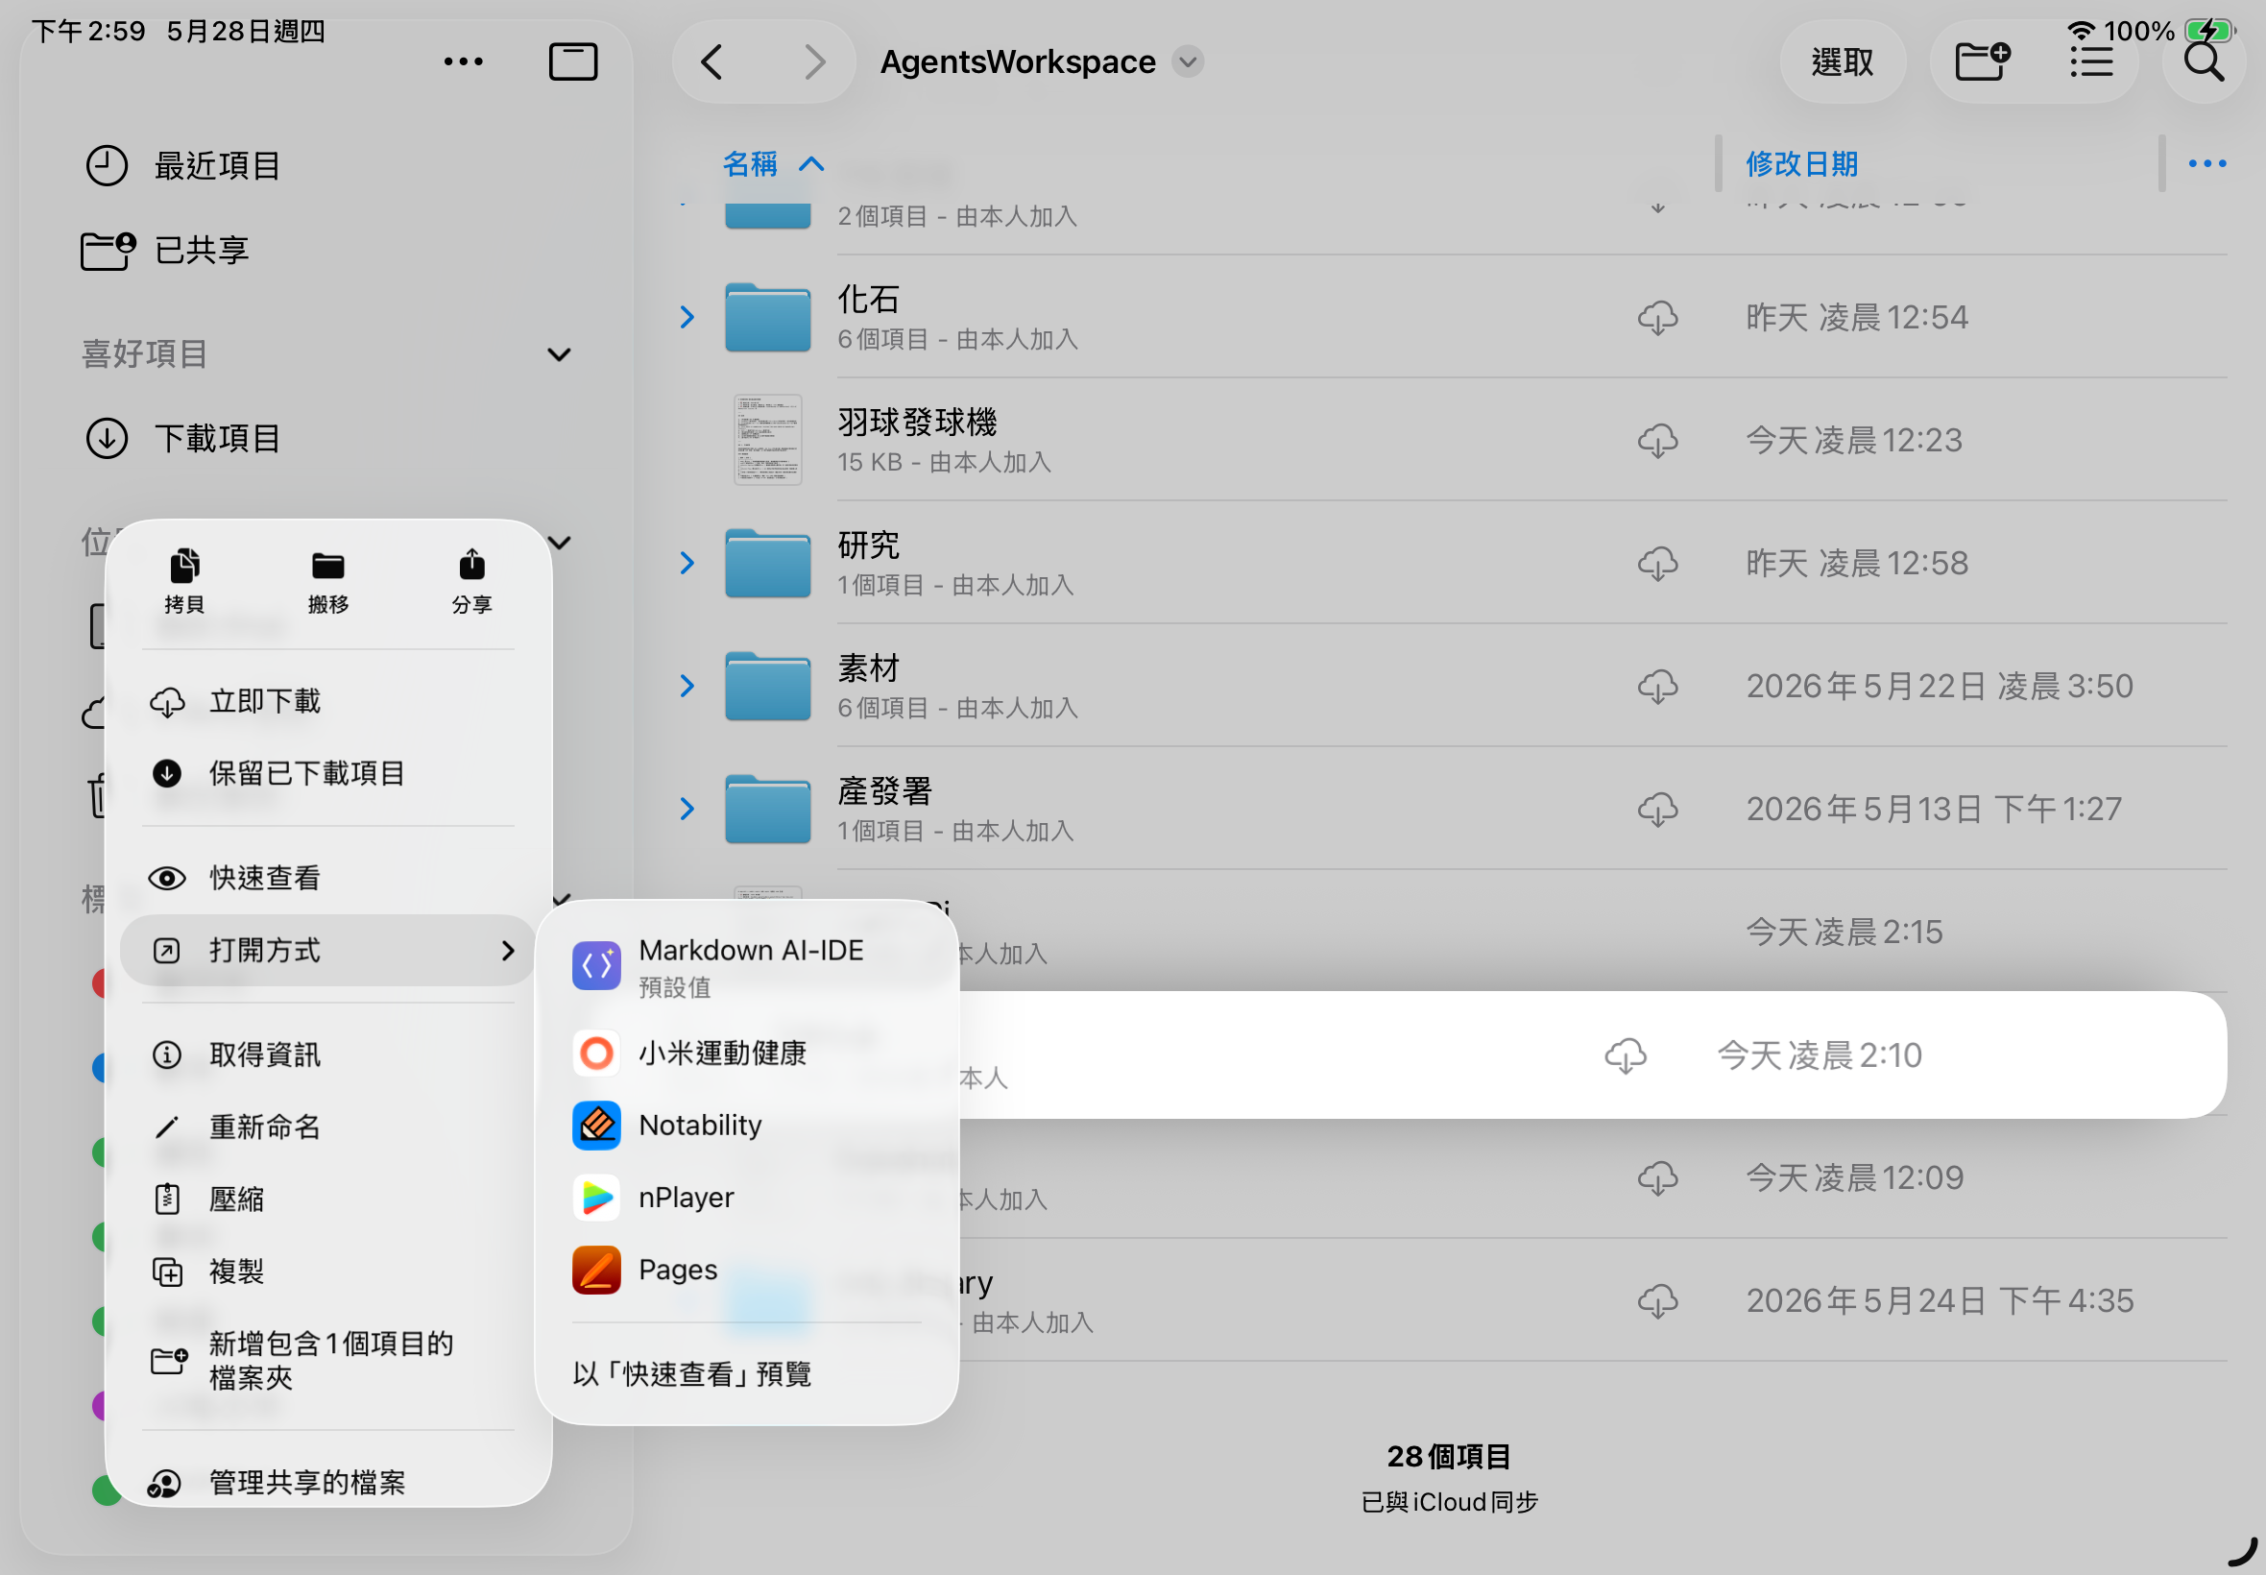Sort by the 修改日期 column header
Screen dimensions: 2266x1575
pyautogui.click(x=1801, y=164)
